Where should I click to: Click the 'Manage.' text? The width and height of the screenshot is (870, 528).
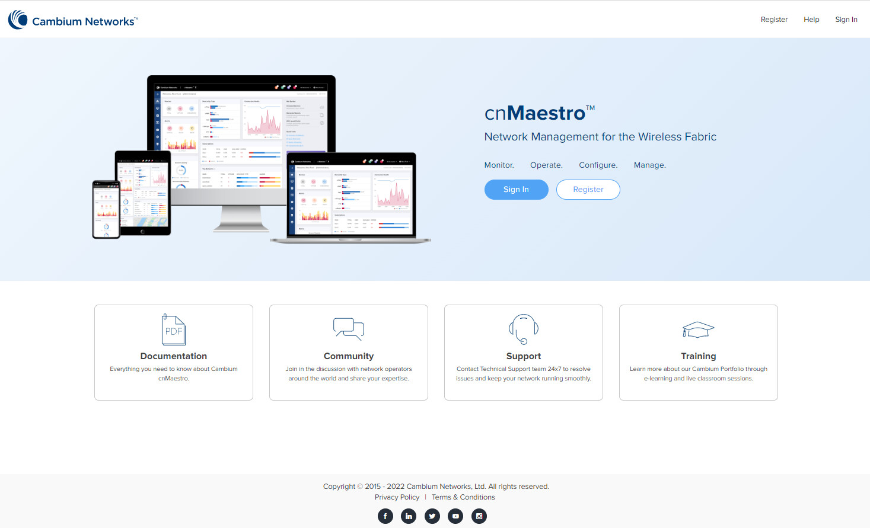[x=650, y=165]
